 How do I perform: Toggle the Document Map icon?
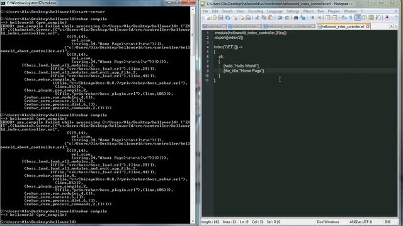(x=371, y=18)
